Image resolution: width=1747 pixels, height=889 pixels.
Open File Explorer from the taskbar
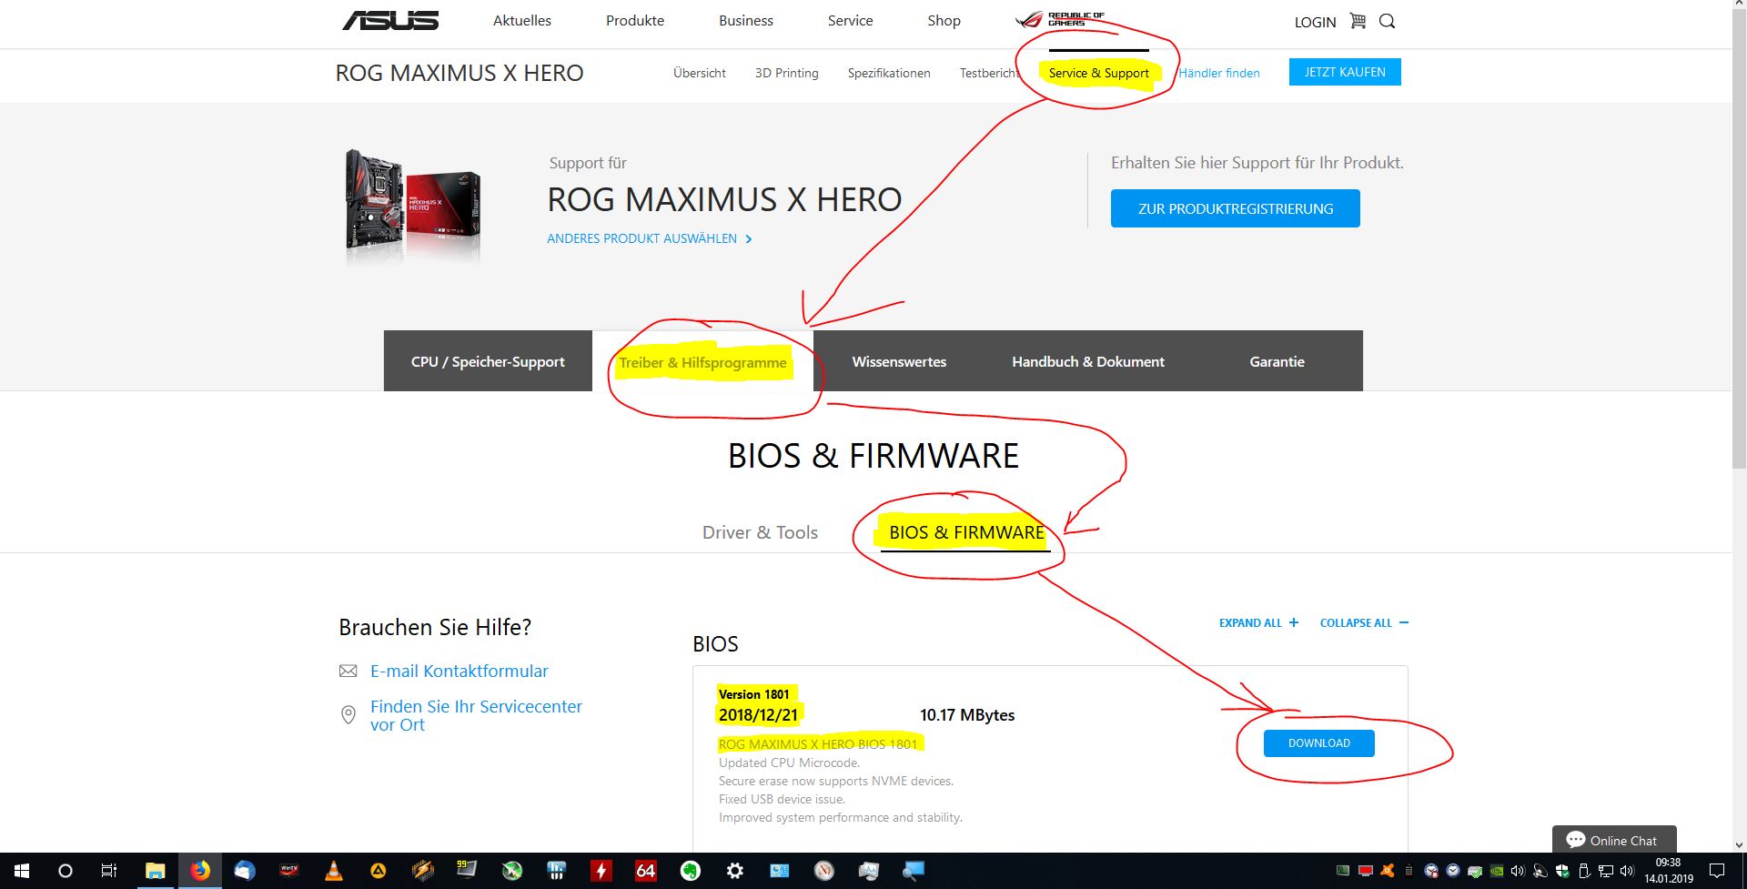(x=155, y=871)
